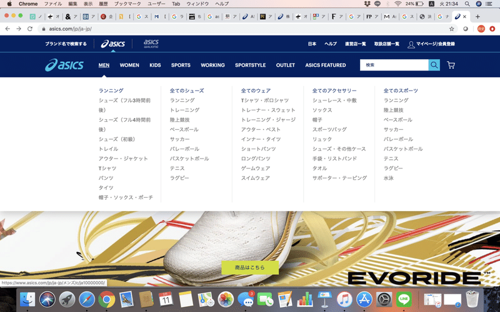500x312 pixels.
Task: Open the 全てのシューズ heading link
Action: [x=186, y=90]
